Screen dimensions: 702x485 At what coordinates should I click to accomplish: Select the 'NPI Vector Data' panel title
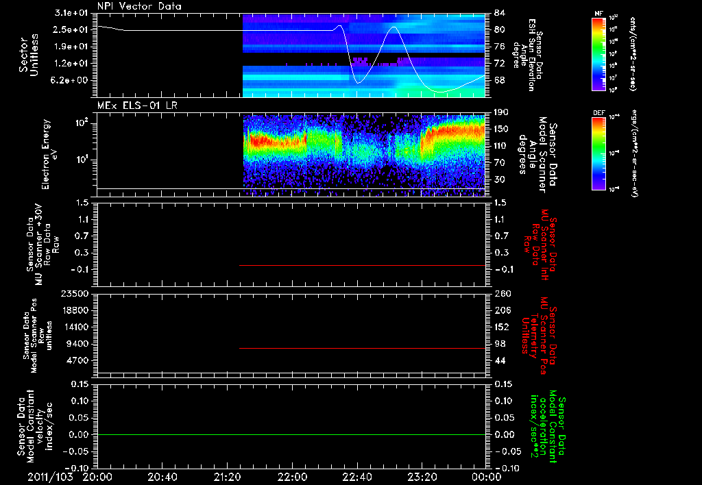coord(139,6)
